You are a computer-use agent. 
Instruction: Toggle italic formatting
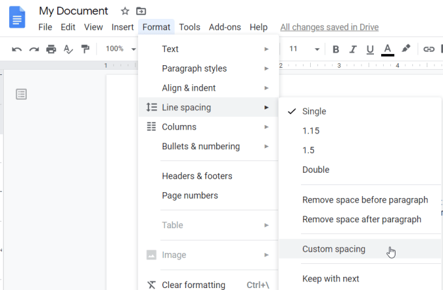(353, 49)
